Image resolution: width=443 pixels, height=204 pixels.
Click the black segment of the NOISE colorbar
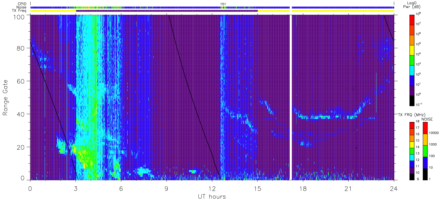(425, 174)
